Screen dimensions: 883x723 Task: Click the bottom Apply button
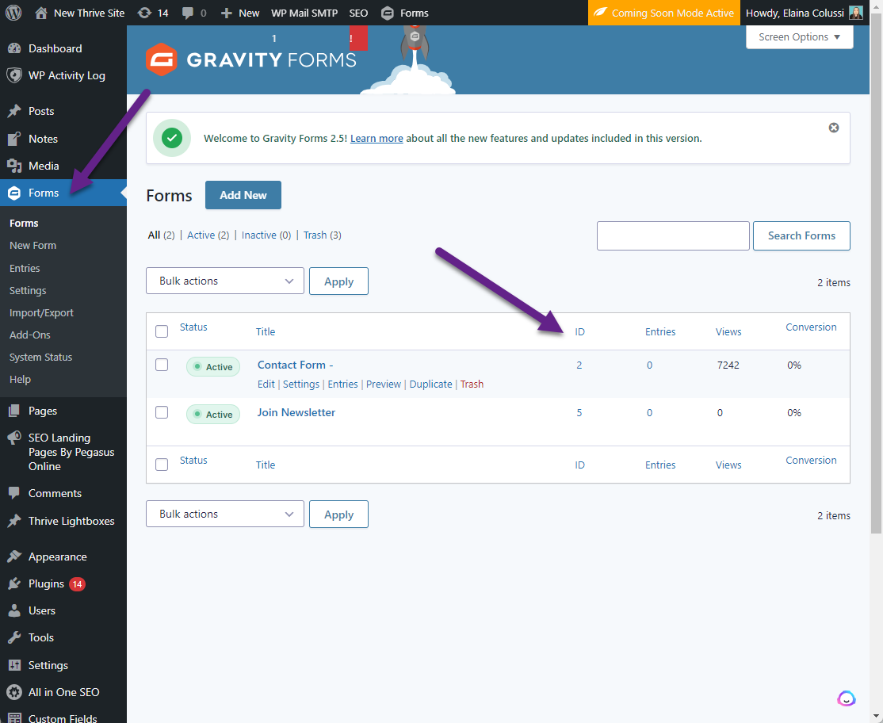338,514
